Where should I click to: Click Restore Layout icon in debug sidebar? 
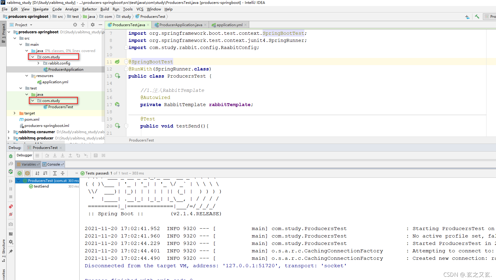click(x=11, y=234)
